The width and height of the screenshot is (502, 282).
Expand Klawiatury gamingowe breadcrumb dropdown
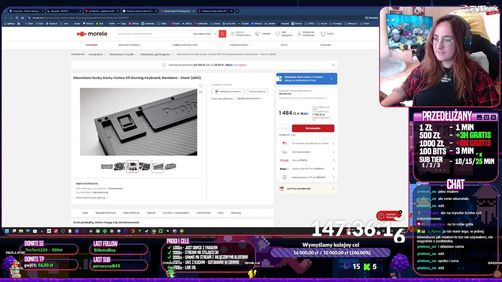[172, 54]
